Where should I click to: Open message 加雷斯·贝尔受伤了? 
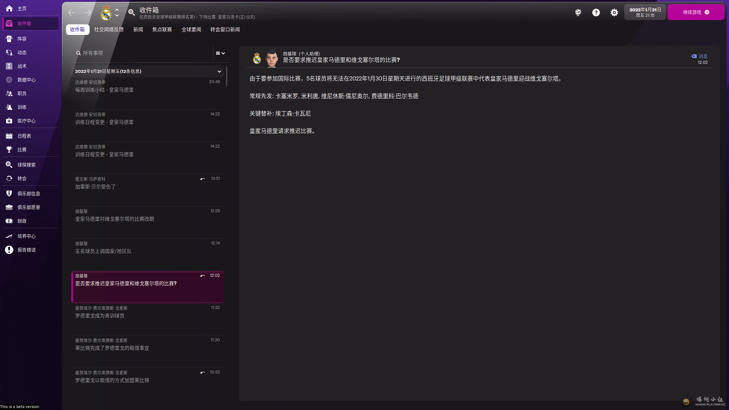(148, 190)
